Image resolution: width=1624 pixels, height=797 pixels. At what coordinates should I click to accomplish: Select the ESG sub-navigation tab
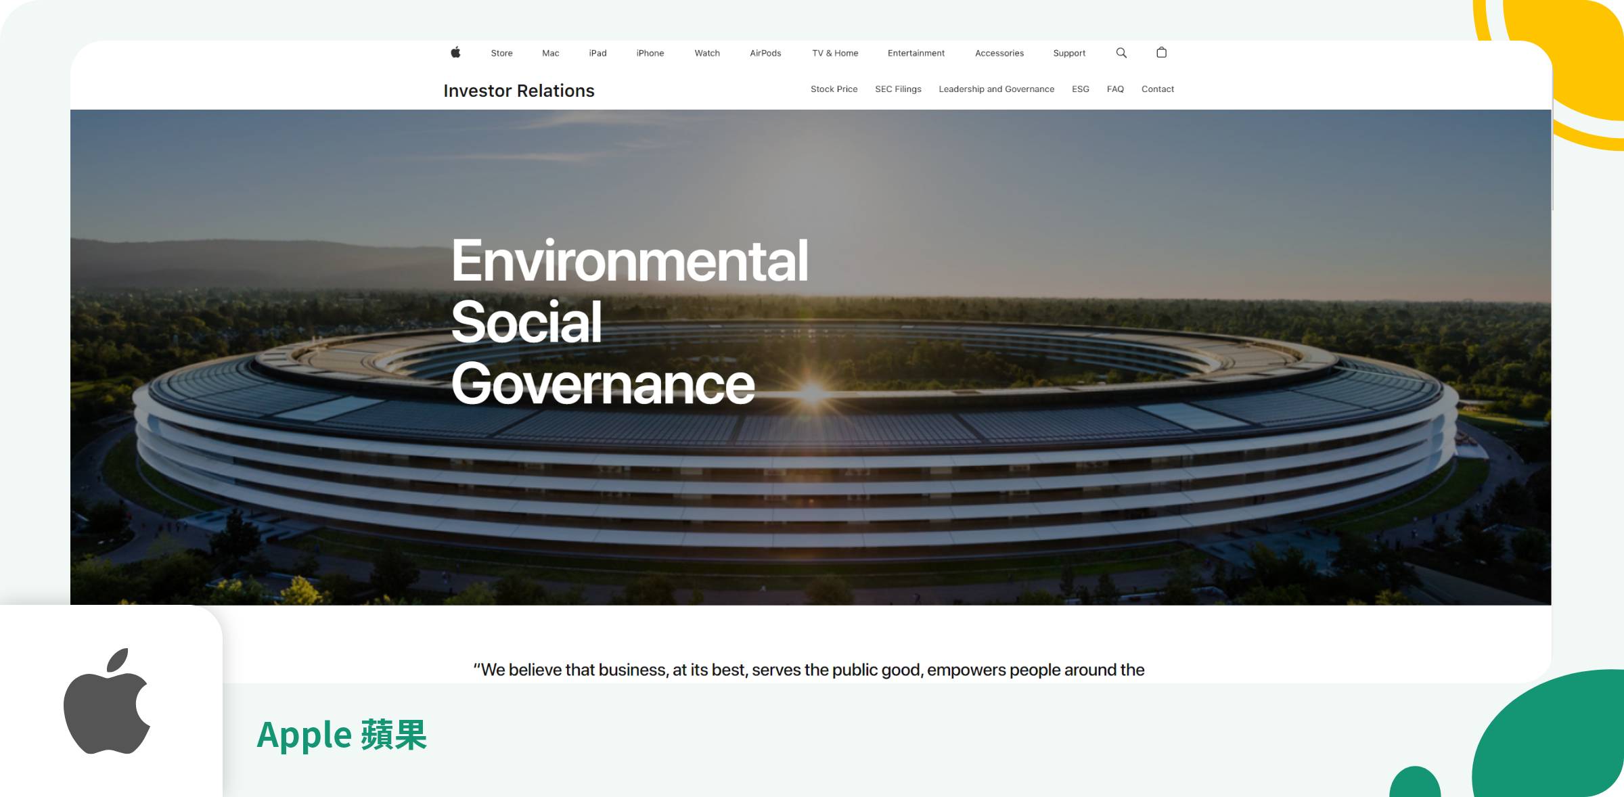[1080, 89]
